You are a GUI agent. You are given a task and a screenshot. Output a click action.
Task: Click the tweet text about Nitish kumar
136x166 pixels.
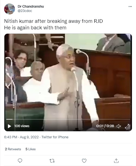pyautogui.click(x=53, y=24)
